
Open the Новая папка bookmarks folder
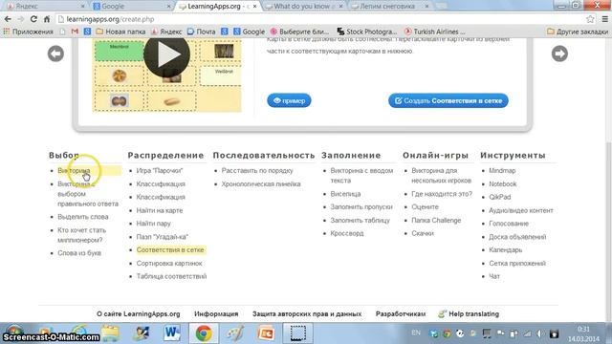point(120,32)
